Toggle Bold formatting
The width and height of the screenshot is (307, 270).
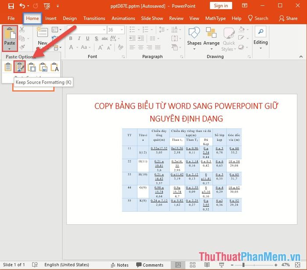click(x=71, y=38)
